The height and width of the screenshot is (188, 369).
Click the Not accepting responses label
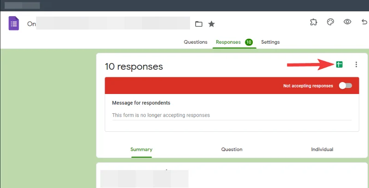[x=308, y=86]
